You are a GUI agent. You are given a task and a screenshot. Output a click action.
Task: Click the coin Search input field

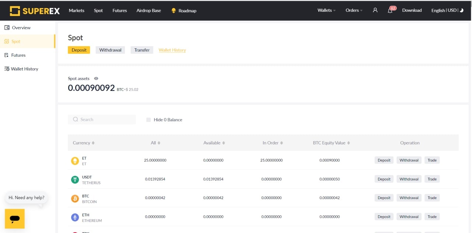105,119
